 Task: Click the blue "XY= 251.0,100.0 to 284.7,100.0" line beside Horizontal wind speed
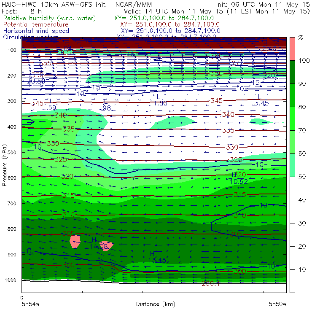170,31
